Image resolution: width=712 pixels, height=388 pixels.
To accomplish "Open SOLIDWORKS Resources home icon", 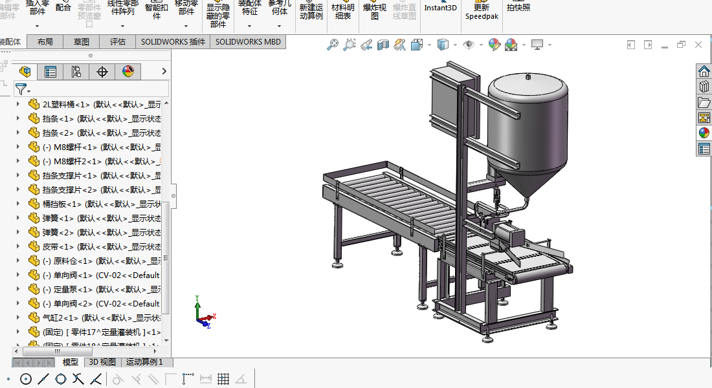I will click(704, 71).
